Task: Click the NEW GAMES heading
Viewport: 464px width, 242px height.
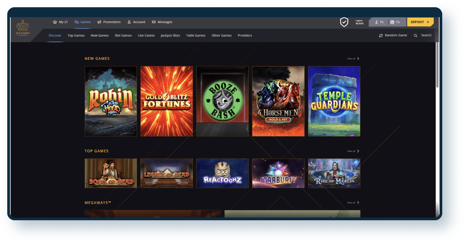Action: click(x=97, y=58)
